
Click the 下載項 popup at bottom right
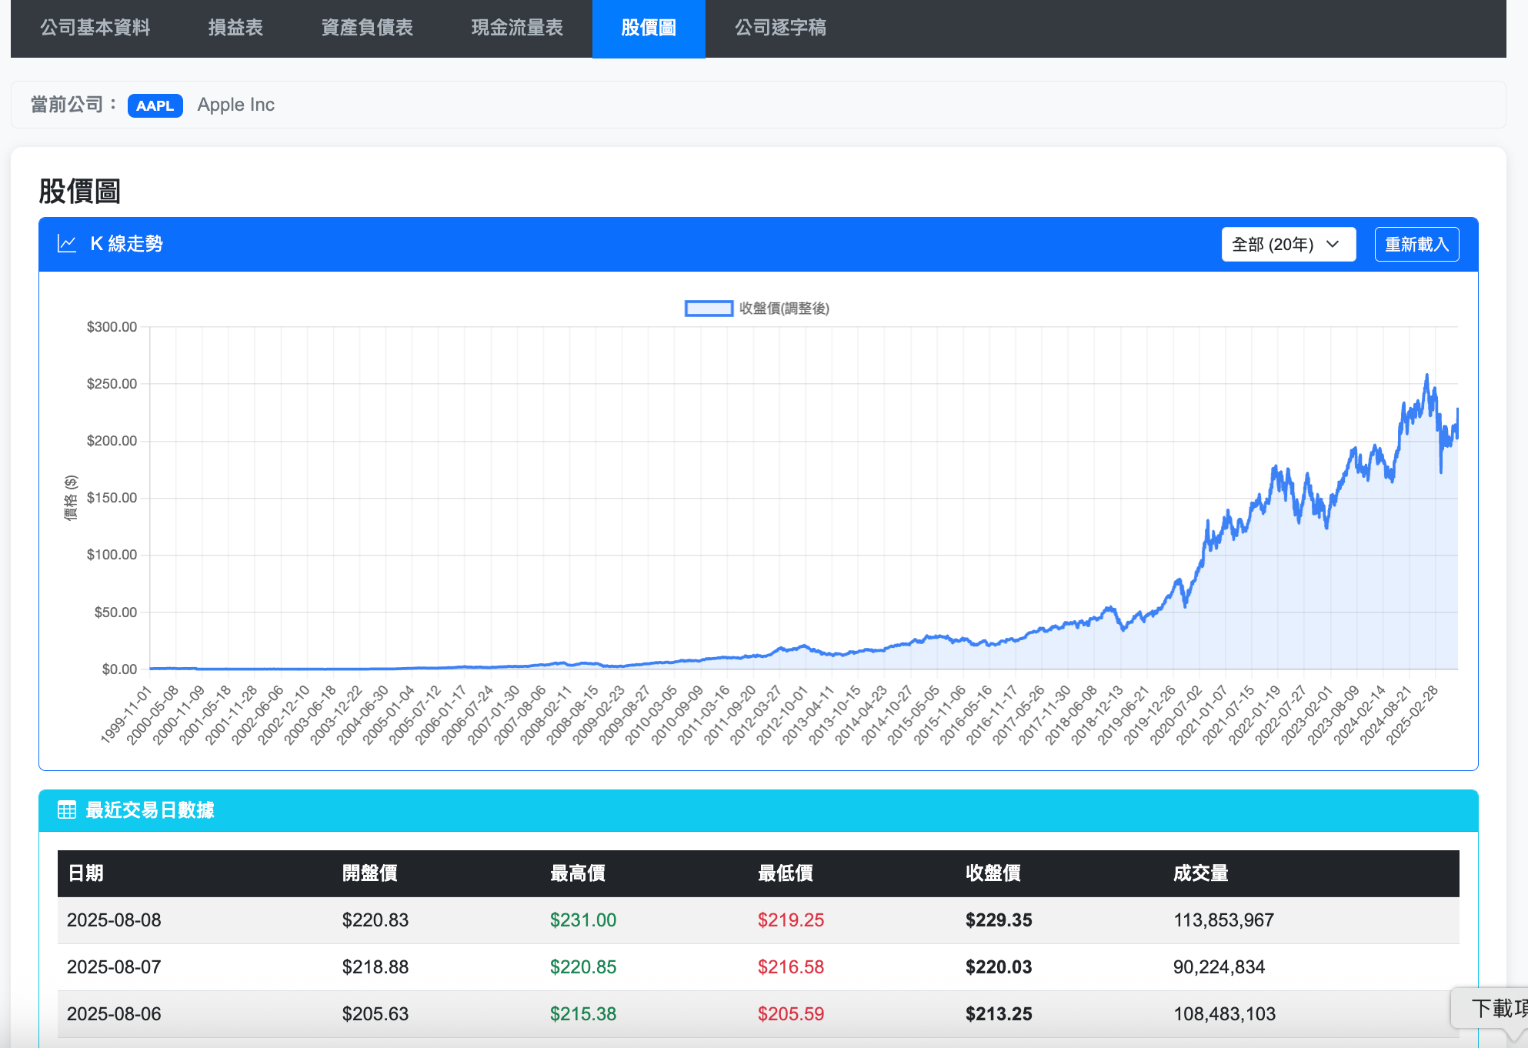(x=1496, y=1008)
